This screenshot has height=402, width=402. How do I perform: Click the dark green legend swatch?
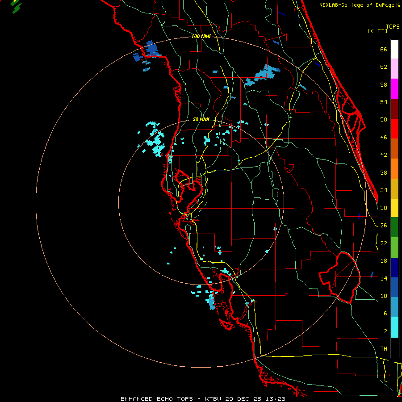click(x=394, y=227)
